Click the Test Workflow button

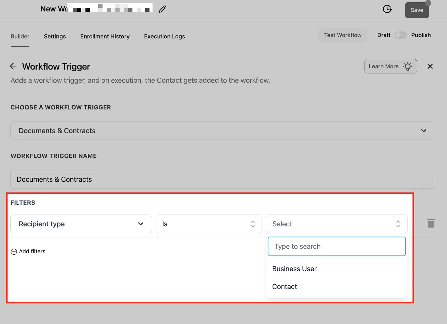343,35
